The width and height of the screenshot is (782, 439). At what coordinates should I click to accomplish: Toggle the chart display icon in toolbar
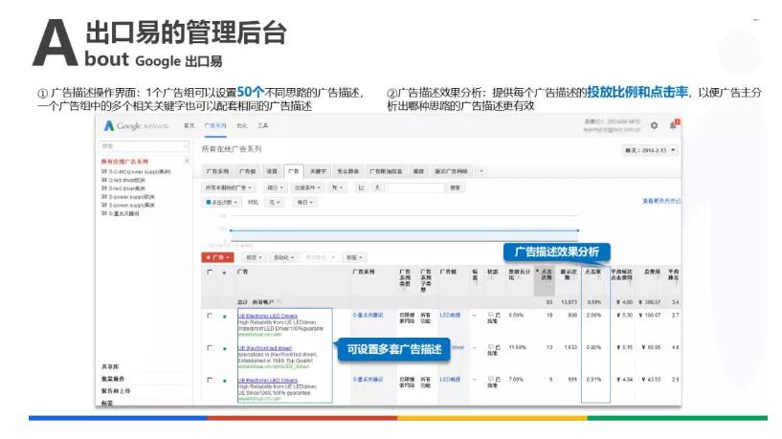coord(362,187)
